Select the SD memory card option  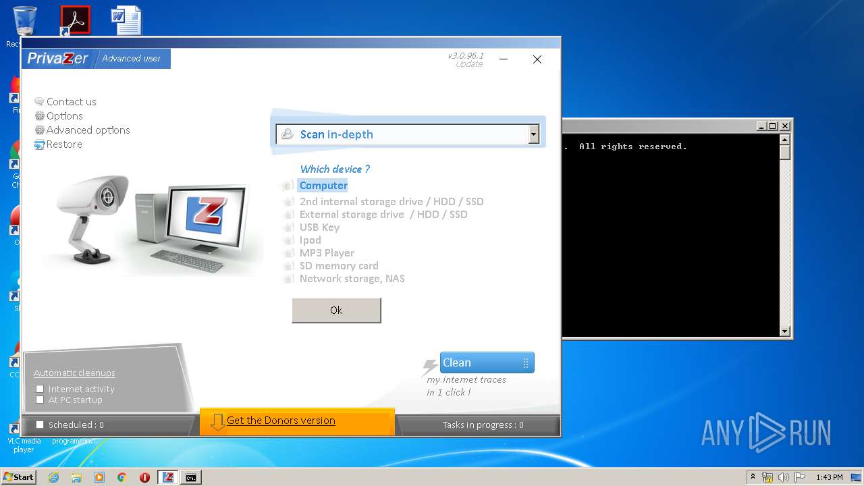click(339, 266)
